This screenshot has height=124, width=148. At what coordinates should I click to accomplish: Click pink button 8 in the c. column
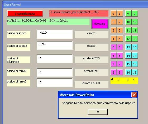tap(120, 72)
